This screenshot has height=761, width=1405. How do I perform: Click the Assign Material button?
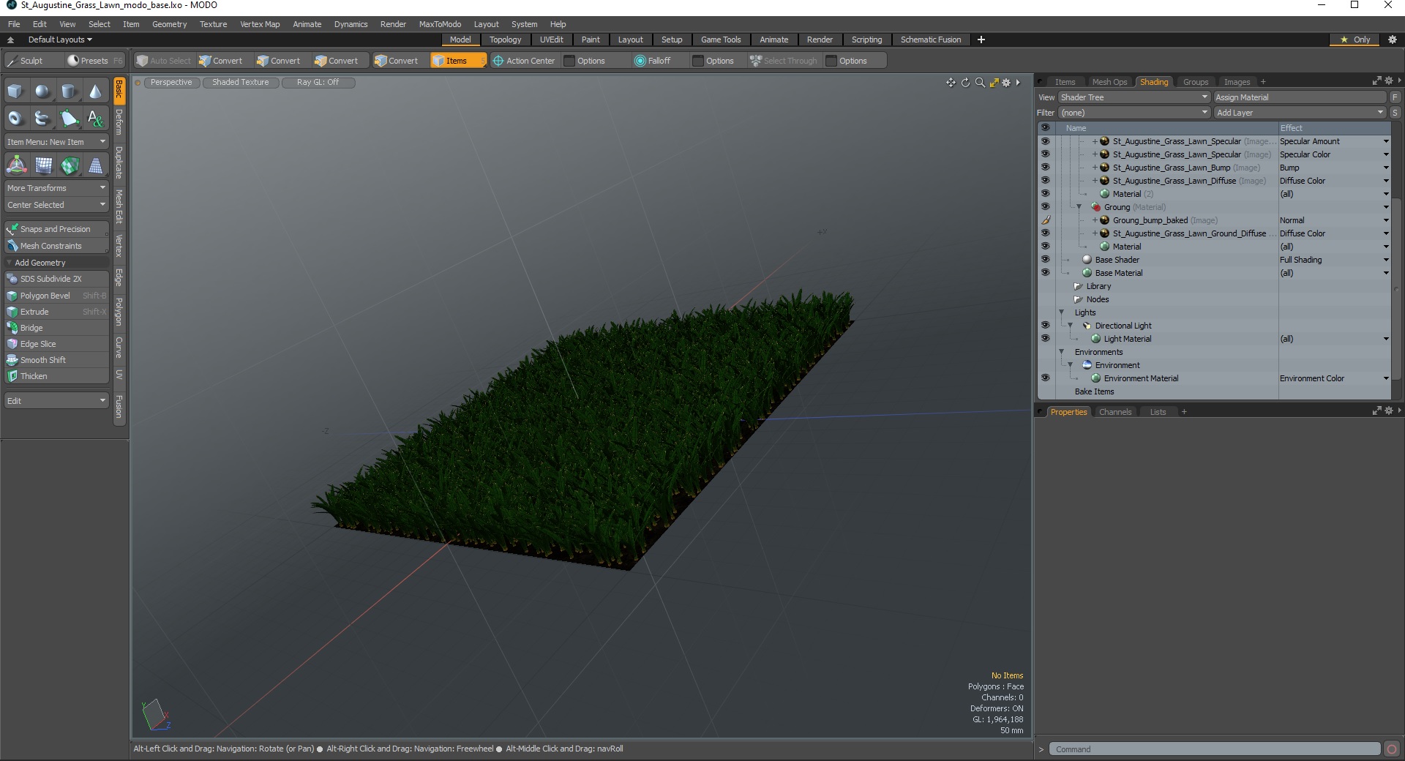(1300, 97)
